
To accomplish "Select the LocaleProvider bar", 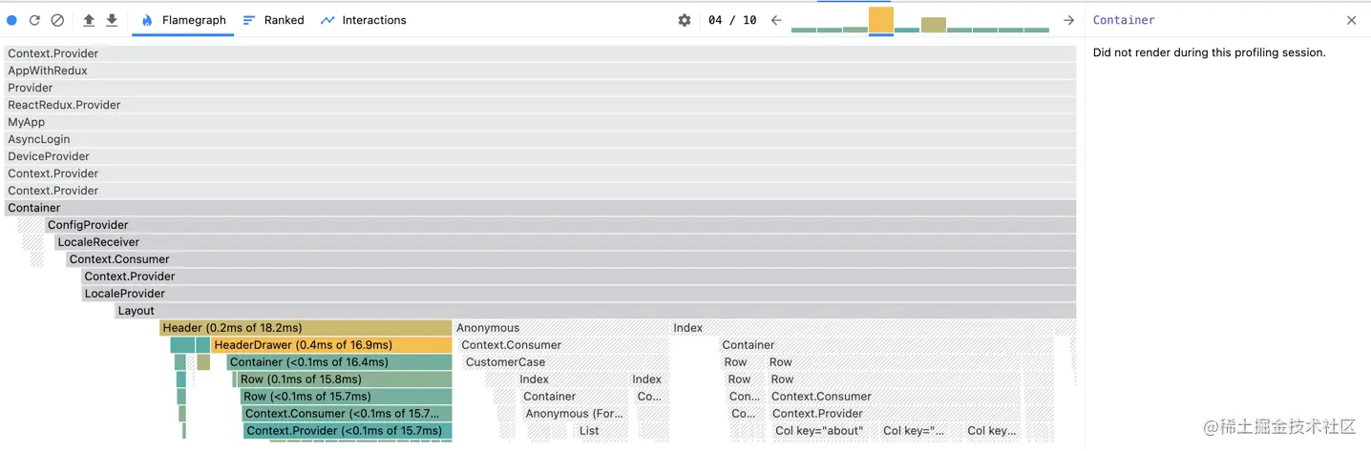I will (580, 294).
